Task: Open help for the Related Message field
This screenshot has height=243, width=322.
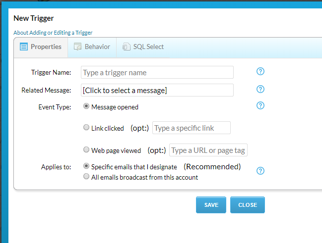Action: click(x=260, y=90)
